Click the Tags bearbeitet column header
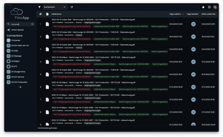Viewport: 223px width, 137px height. pos(192,14)
